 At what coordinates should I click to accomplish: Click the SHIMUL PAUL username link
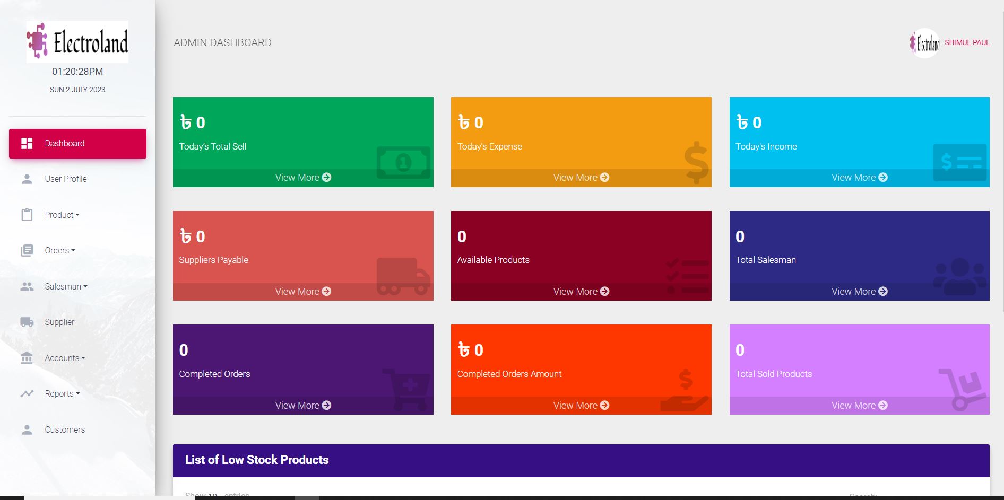click(x=967, y=42)
